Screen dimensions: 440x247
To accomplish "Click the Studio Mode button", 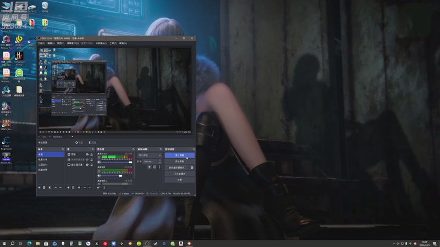I will point(180,173).
